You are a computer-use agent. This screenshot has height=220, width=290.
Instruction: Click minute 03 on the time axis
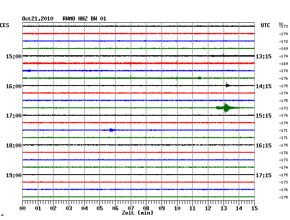pos(69,208)
